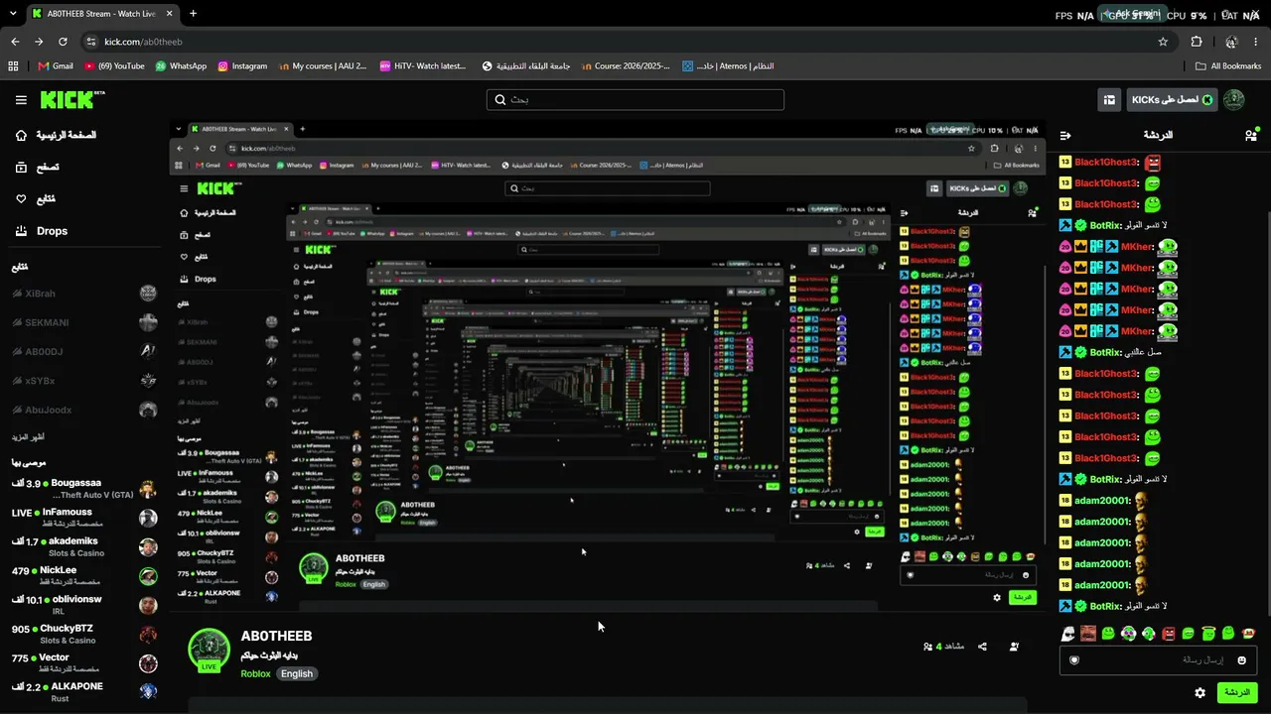Open chat settings gear icon
This screenshot has height=714, width=1271.
[x=1200, y=692]
